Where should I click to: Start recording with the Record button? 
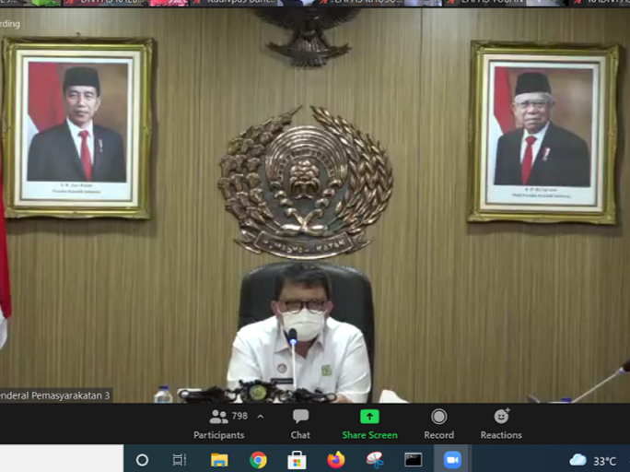(x=438, y=424)
